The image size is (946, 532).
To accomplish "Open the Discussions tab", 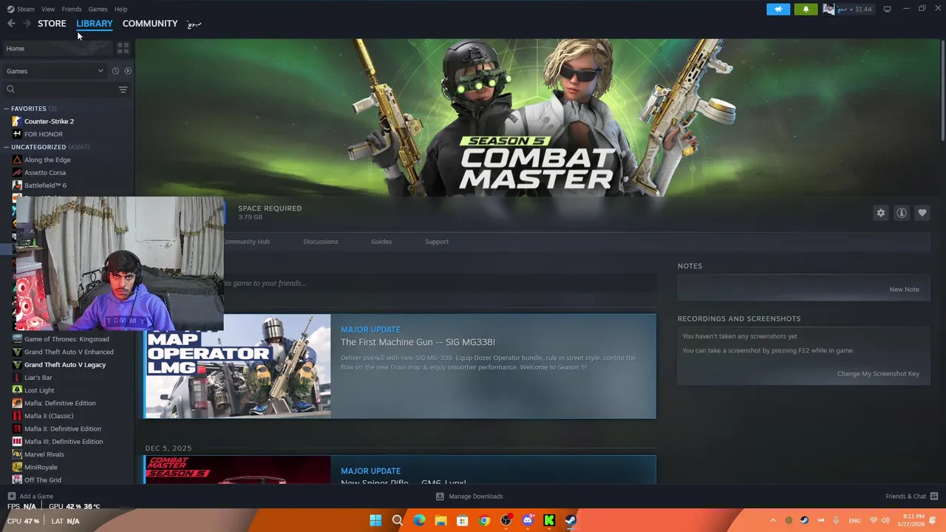I will tap(321, 242).
